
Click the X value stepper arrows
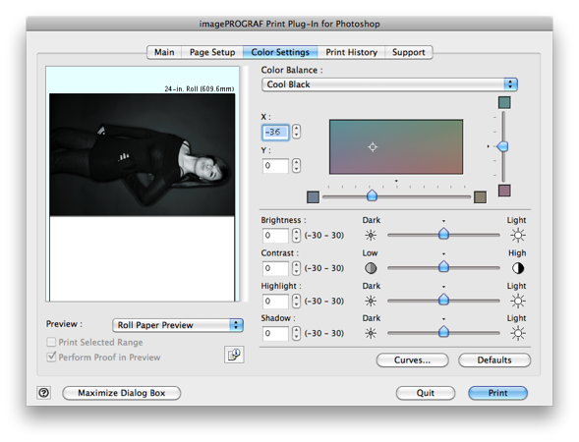[x=296, y=132]
